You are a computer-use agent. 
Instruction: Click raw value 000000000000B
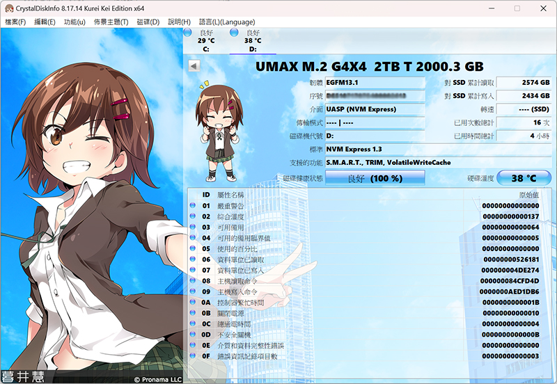click(x=511, y=335)
